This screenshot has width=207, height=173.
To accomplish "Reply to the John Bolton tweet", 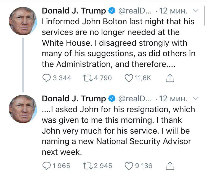I will click(47, 78).
